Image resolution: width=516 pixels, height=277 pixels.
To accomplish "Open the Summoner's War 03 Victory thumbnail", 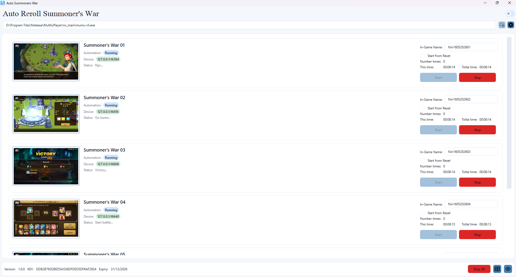I will 46,166.
